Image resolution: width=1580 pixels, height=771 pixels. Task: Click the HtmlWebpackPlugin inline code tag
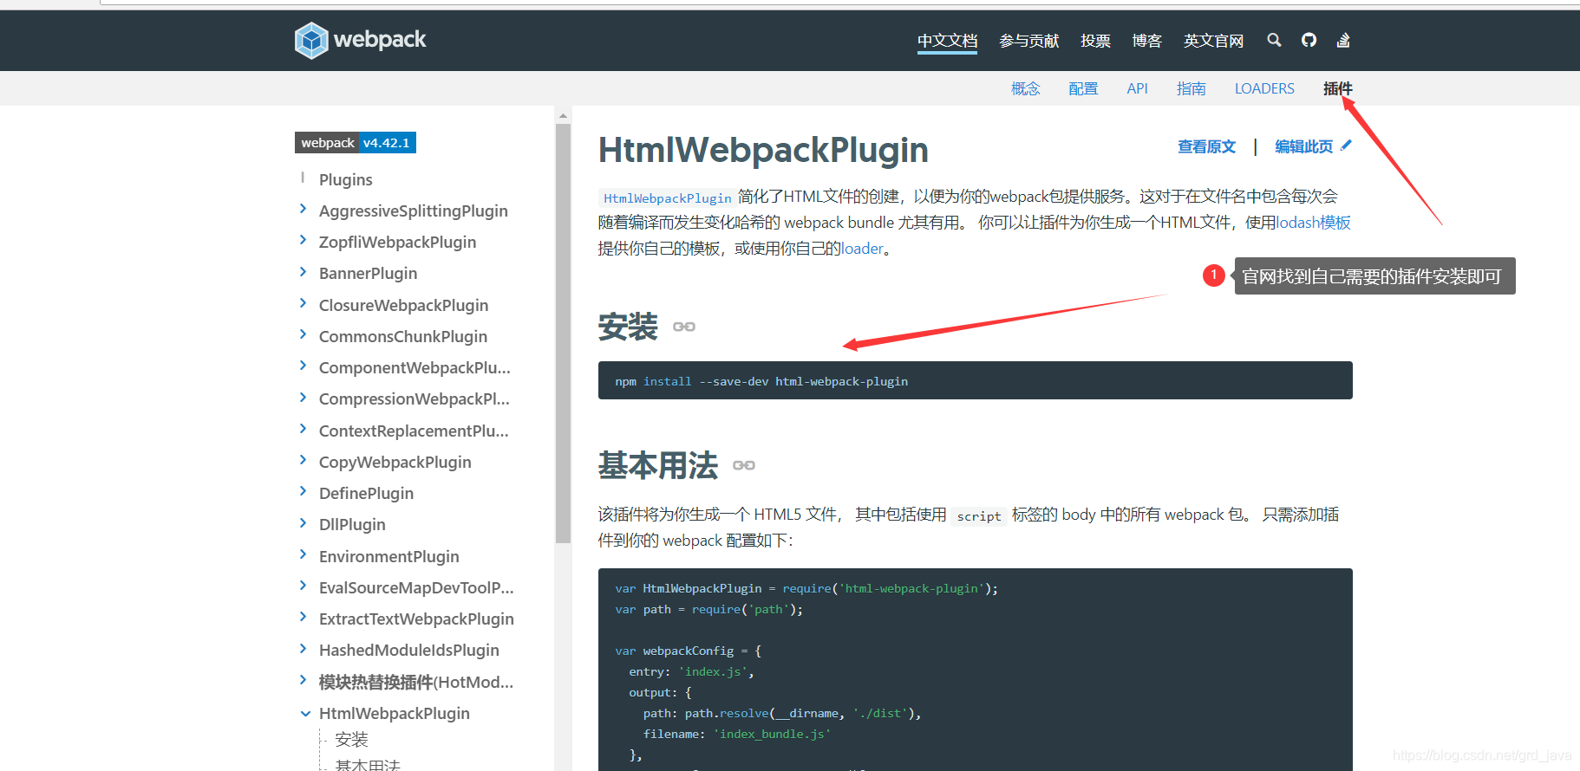[x=667, y=198]
